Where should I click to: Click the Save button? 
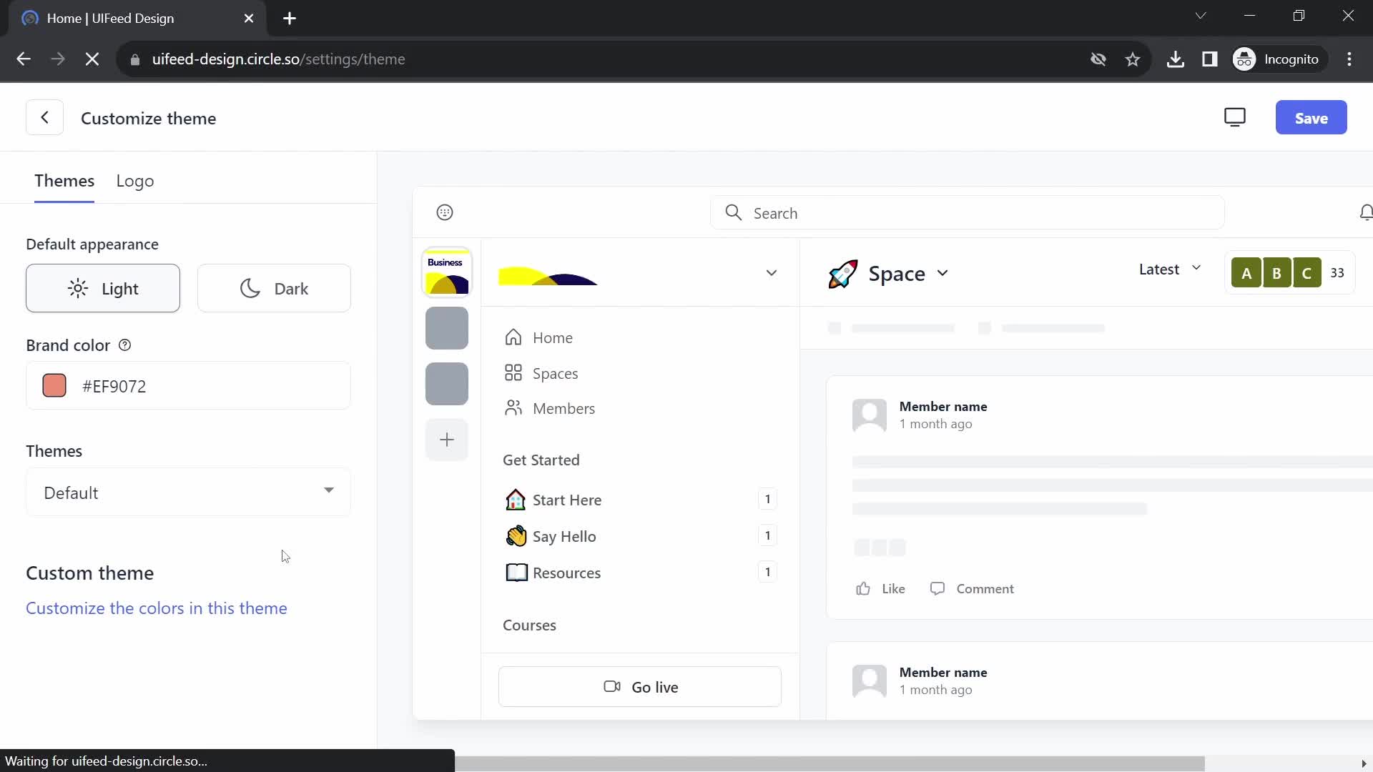[x=1312, y=117]
